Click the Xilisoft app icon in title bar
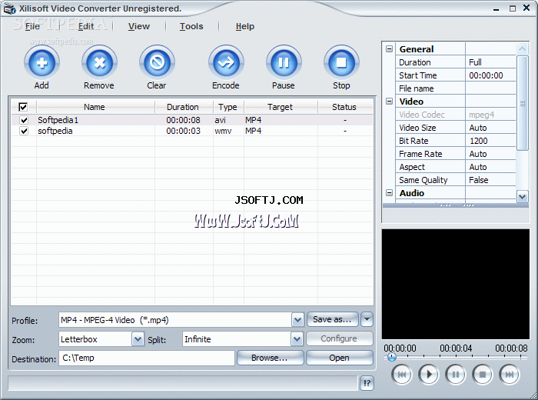The width and height of the screenshot is (538, 400). click(x=9, y=9)
